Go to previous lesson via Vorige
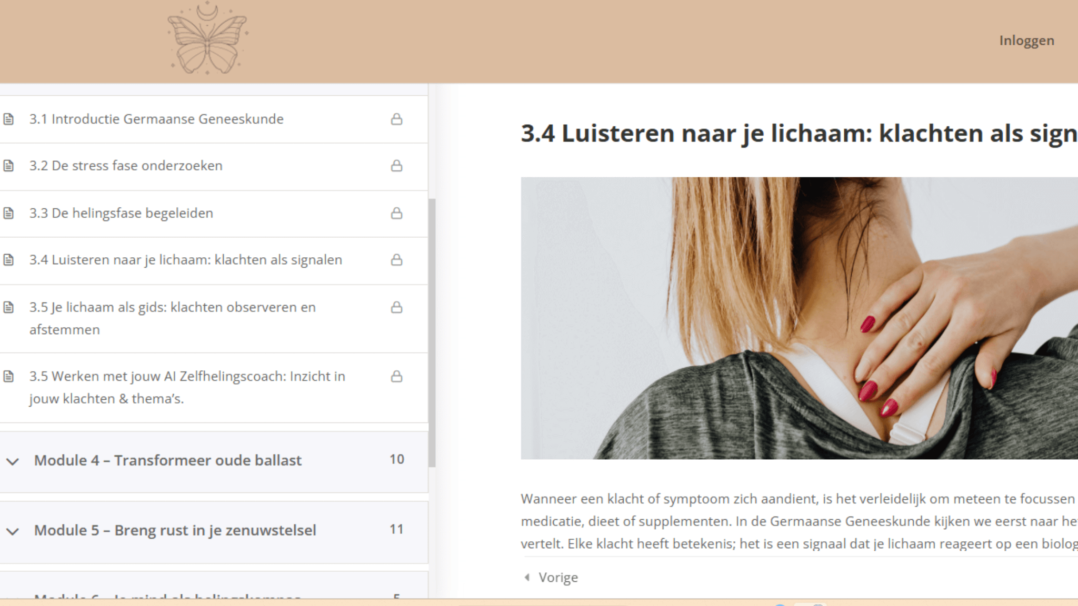The image size is (1078, 606). pyautogui.click(x=557, y=578)
